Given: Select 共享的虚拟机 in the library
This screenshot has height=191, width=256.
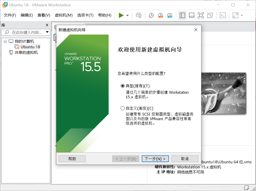Looking at the screenshot, I should 26,52.
